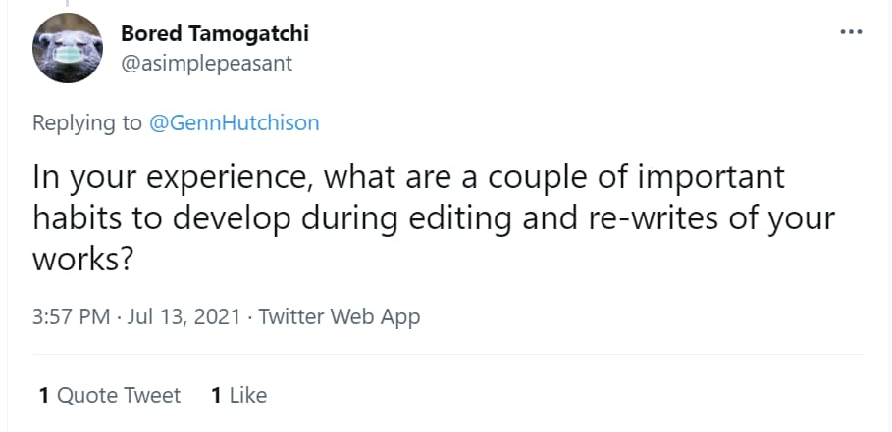The image size is (892, 432).
Task: Click the word 'experience' in the tweet
Action: [233, 178]
